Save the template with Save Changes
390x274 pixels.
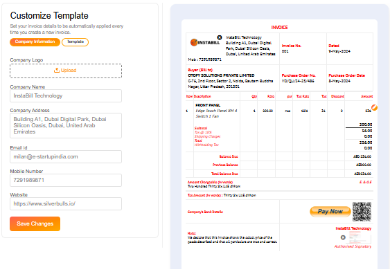point(35,223)
